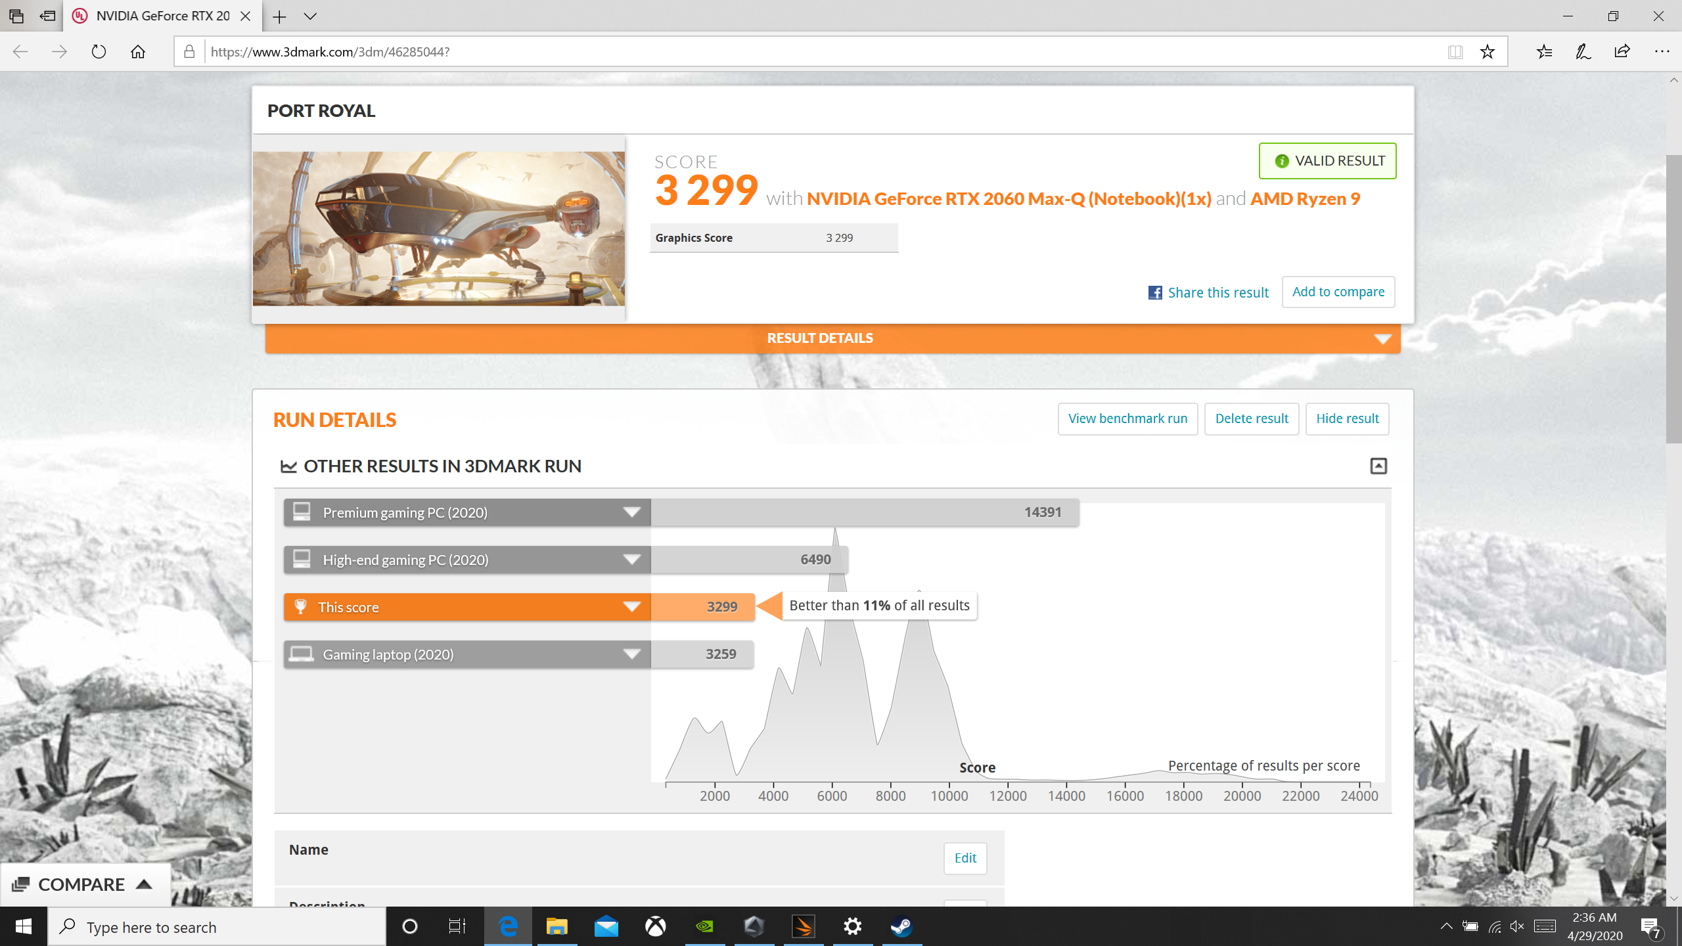Open Action Center notifications
This screenshot has width=1682, height=946.
pyautogui.click(x=1651, y=926)
